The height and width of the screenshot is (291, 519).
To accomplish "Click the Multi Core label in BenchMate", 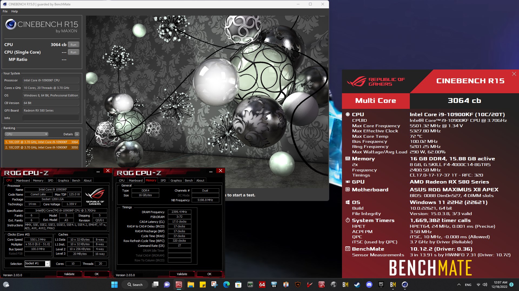I will [x=375, y=101].
